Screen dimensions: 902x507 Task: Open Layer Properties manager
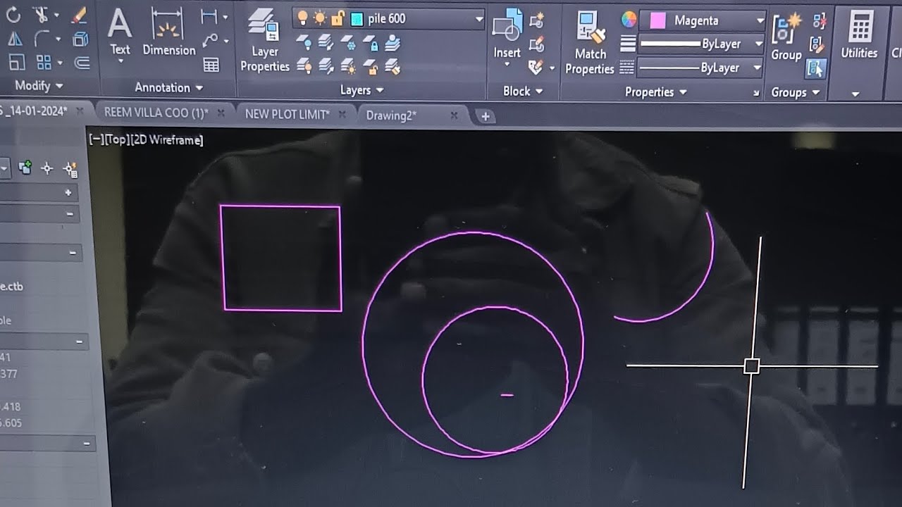point(265,41)
